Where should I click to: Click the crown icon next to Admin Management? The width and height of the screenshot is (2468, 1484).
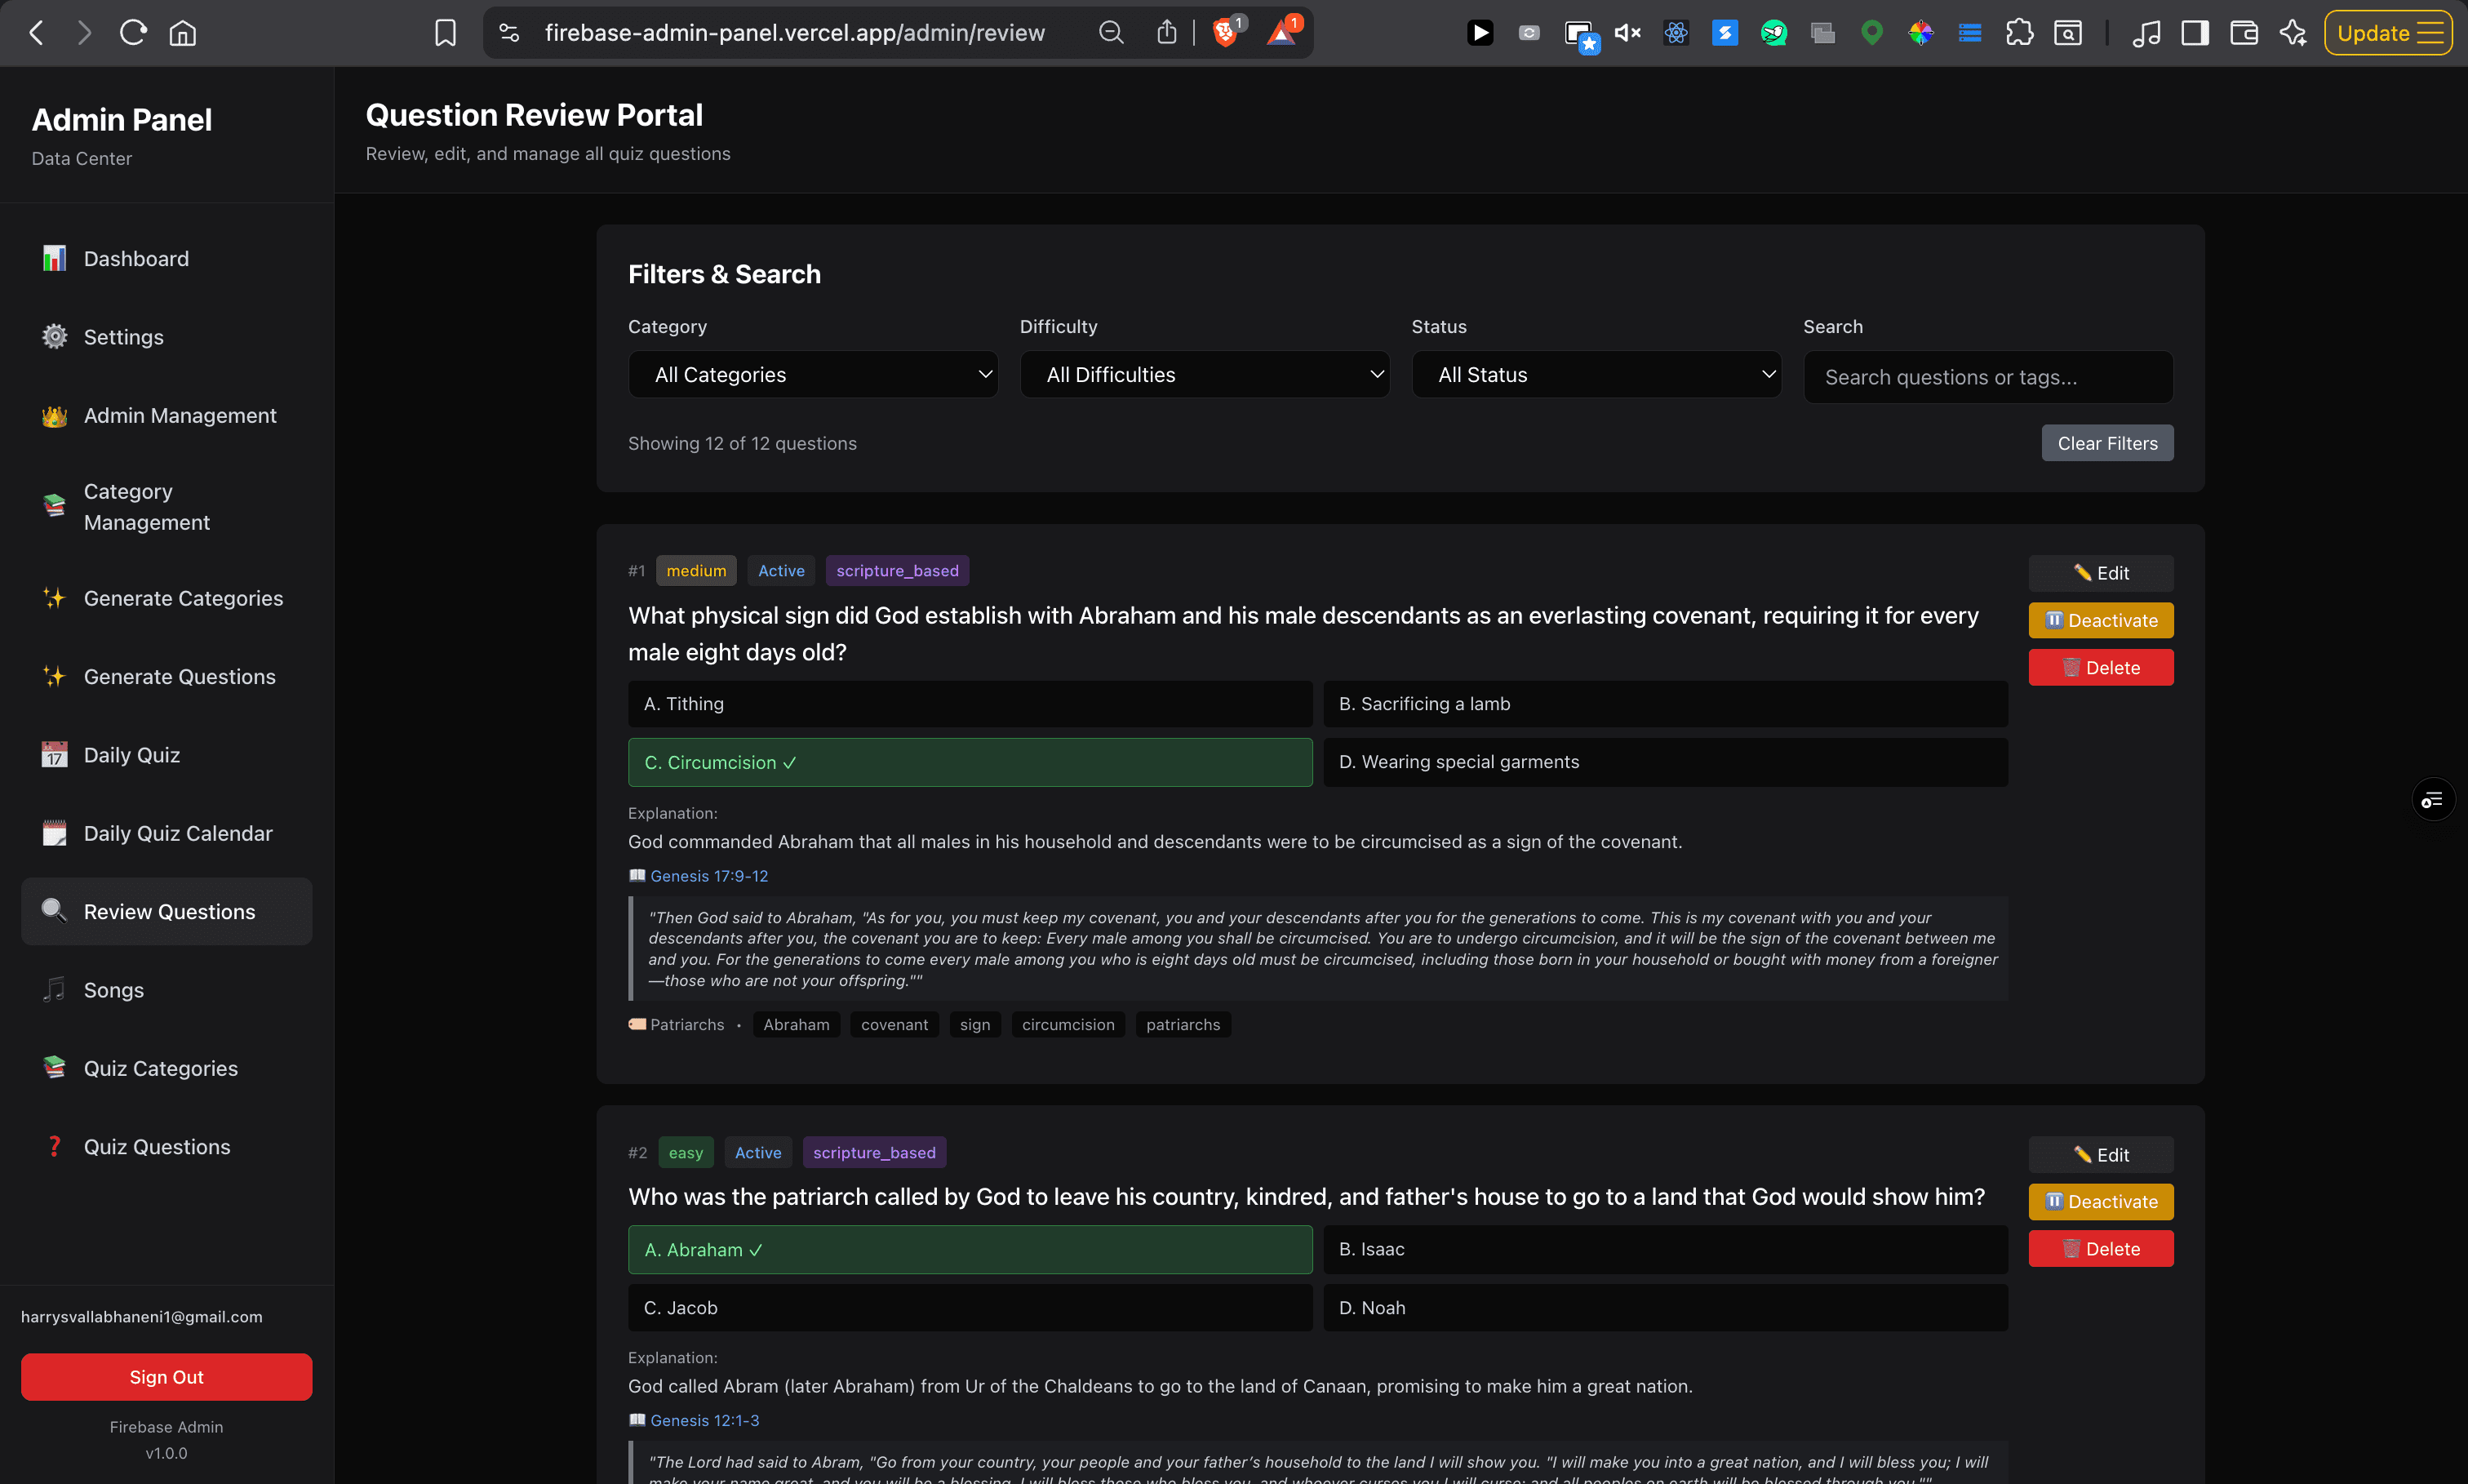pyautogui.click(x=53, y=416)
